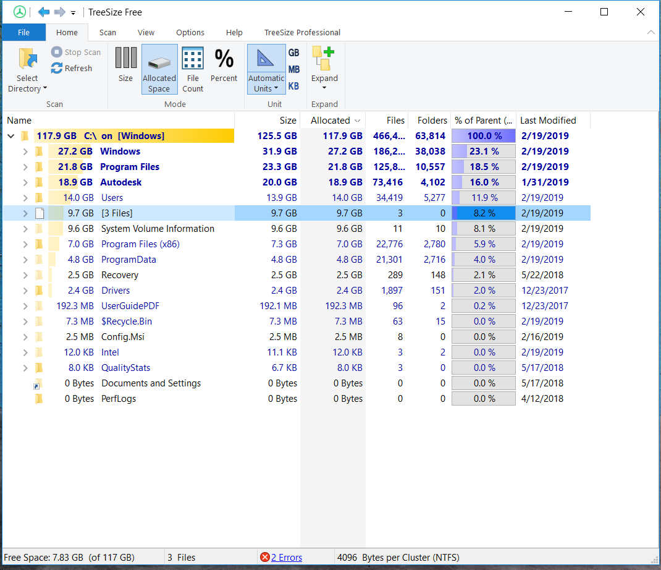Collapse the C:\ root node

[x=11, y=136]
